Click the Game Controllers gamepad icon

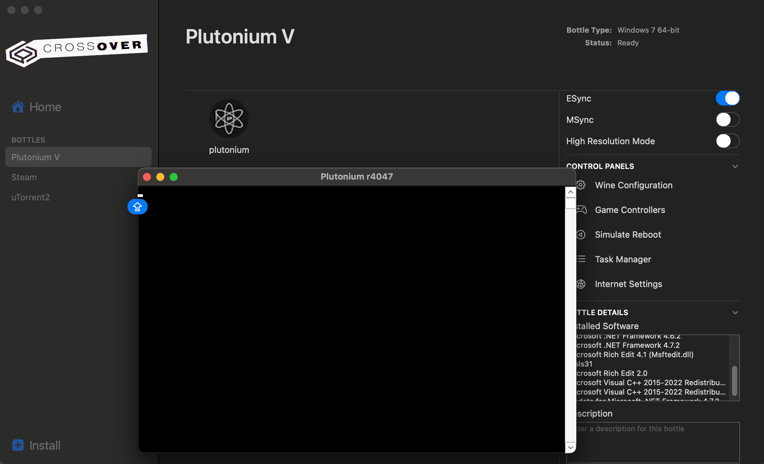(581, 210)
